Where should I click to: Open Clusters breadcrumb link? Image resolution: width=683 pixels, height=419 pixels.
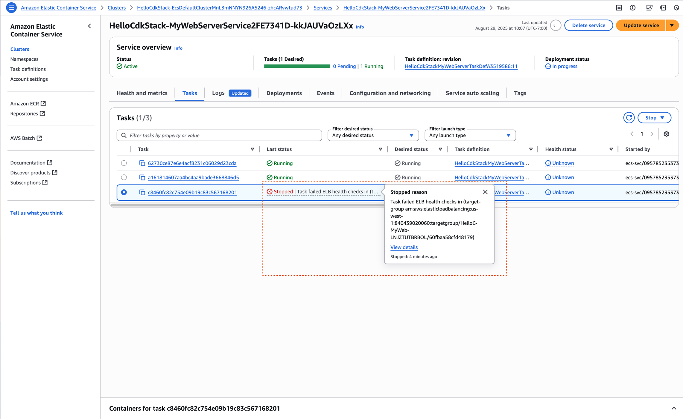coord(116,8)
